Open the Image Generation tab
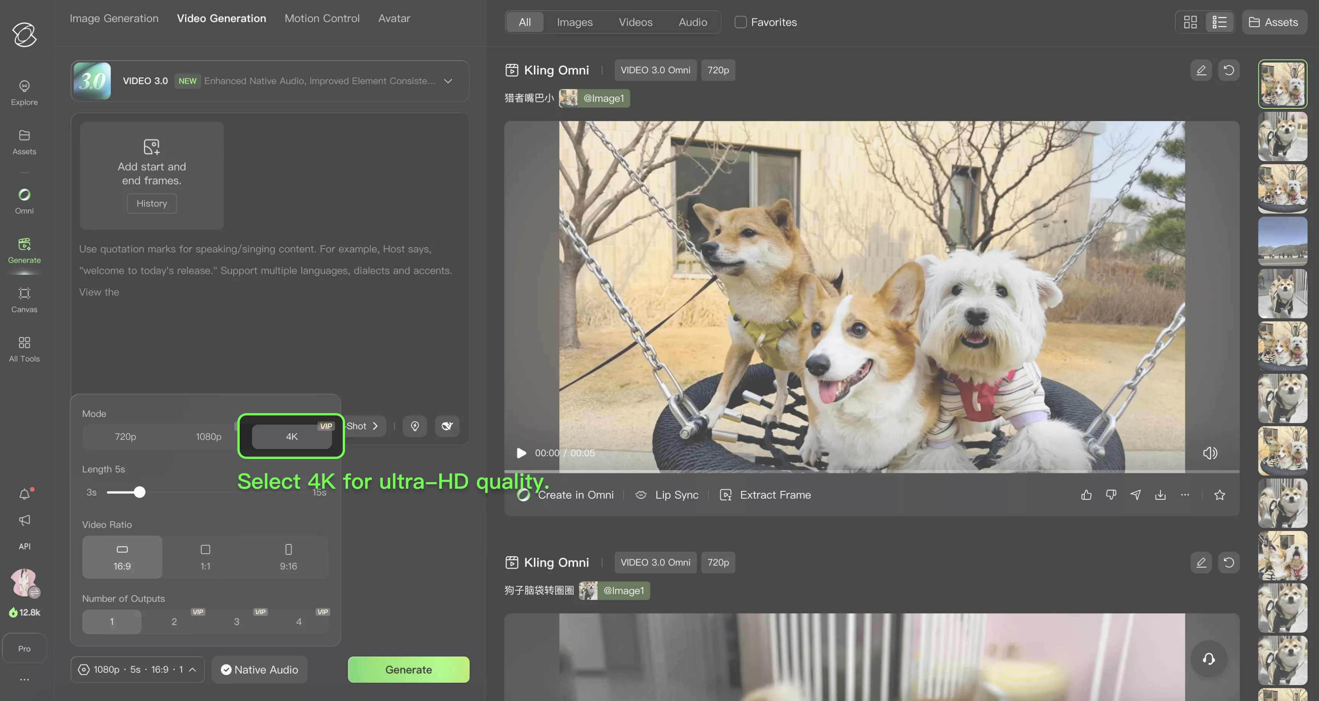This screenshot has width=1319, height=701. pos(114,18)
